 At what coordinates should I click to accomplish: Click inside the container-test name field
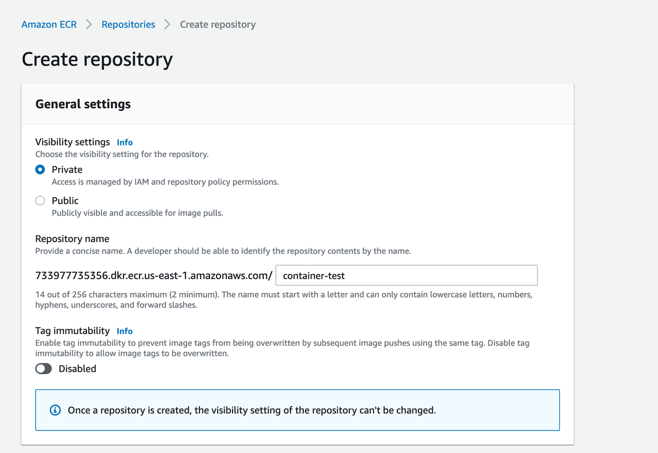click(406, 275)
